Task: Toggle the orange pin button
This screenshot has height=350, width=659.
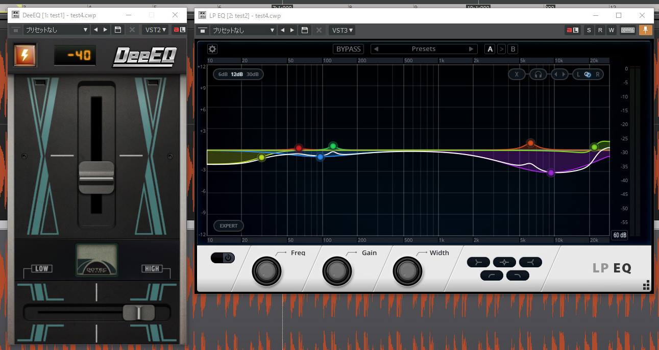Action: tap(645, 30)
